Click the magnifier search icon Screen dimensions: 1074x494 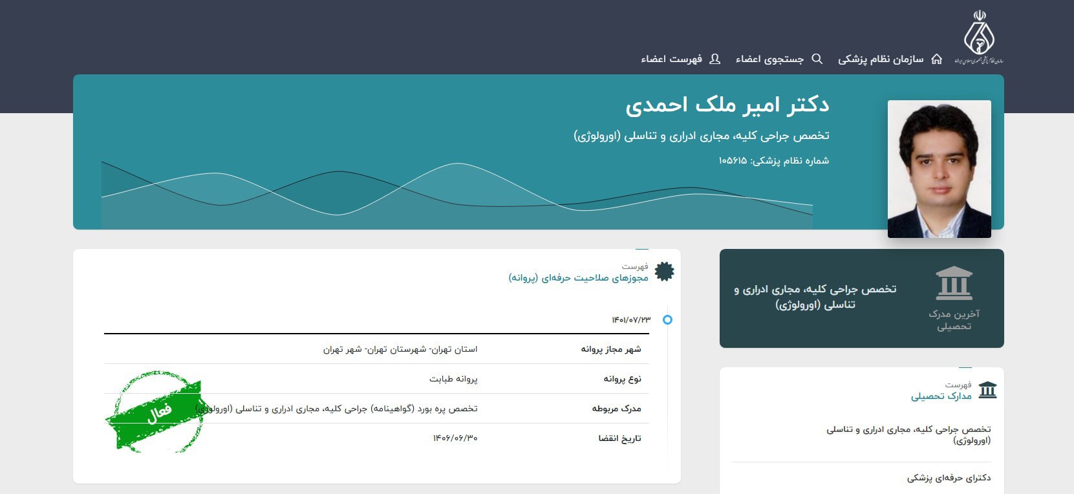[817, 59]
